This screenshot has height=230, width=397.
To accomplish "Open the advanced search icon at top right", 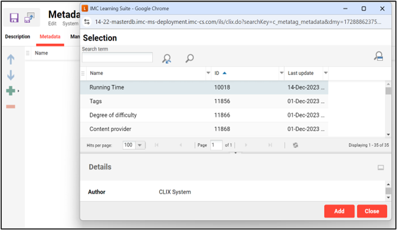I will (379, 56).
